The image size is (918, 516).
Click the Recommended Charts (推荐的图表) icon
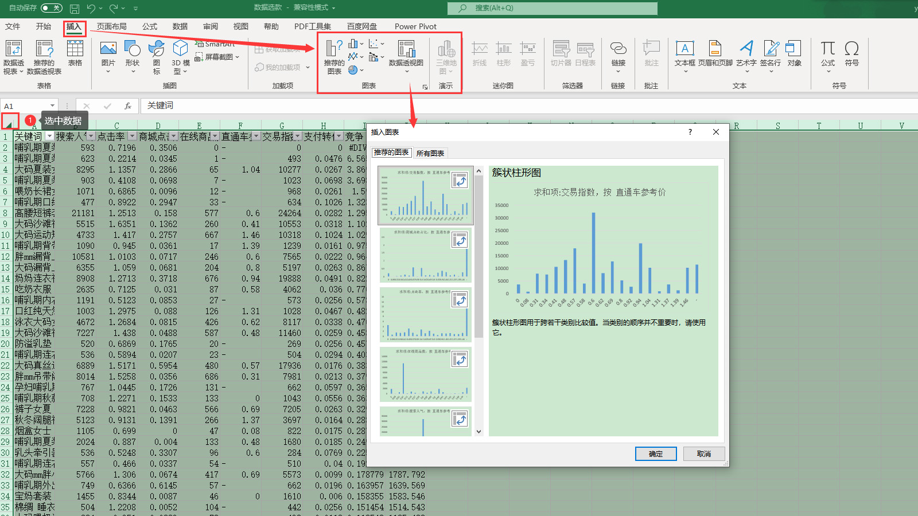[334, 57]
